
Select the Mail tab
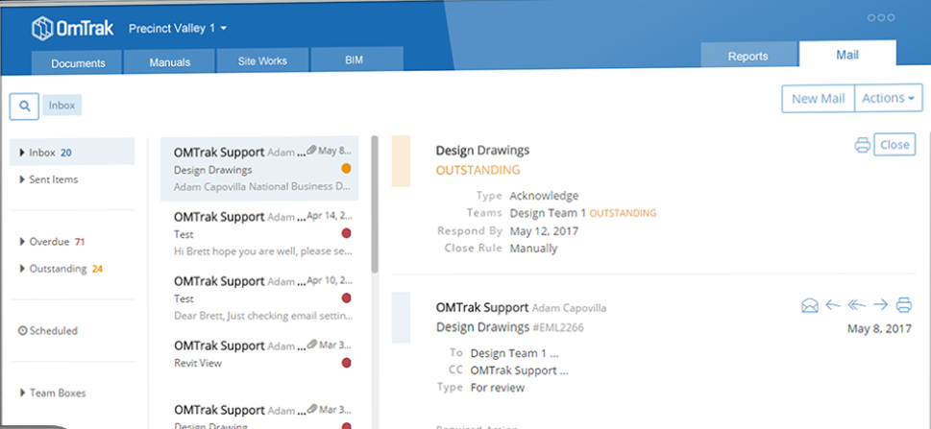click(847, 55)
